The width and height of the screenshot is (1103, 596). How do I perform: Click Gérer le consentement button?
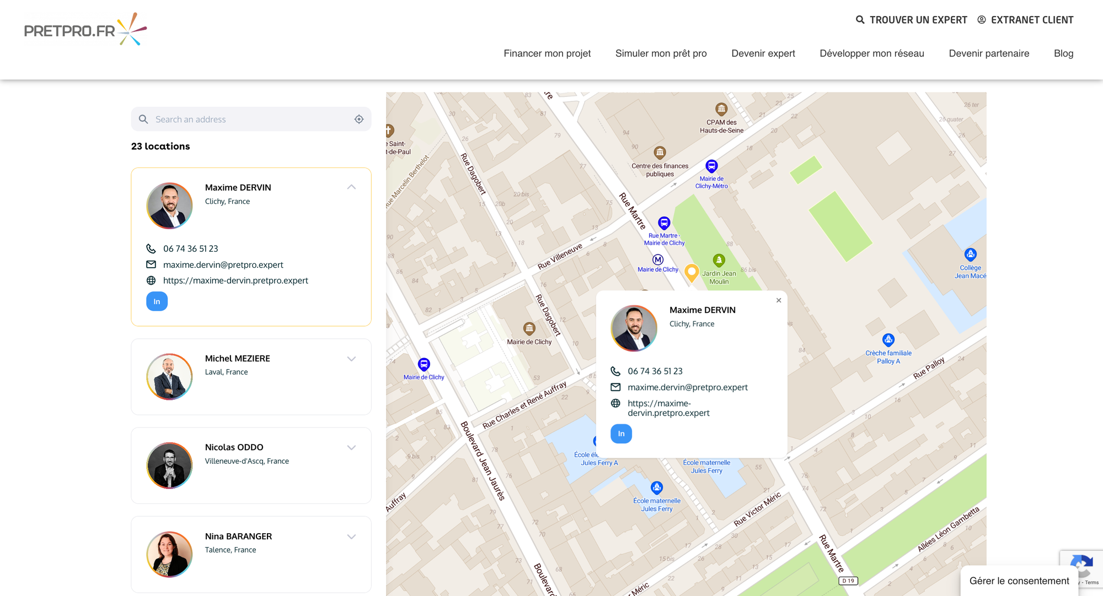click(x=1019, y=581)
